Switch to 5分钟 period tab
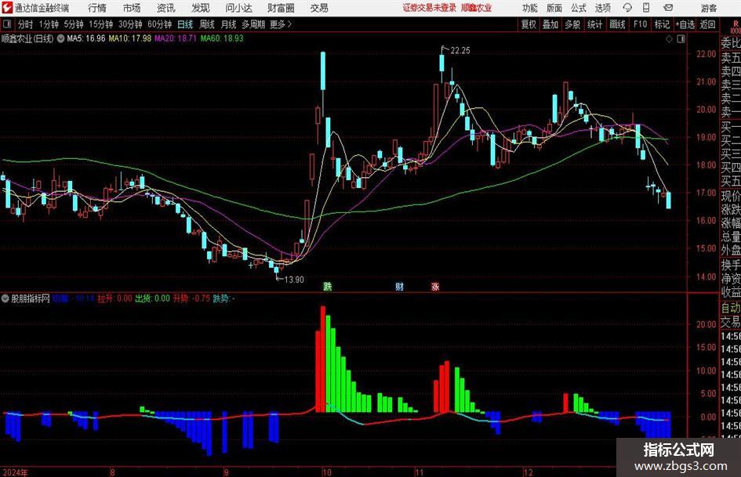This screenshot has width=741, height=477. (x=73, y=24)
